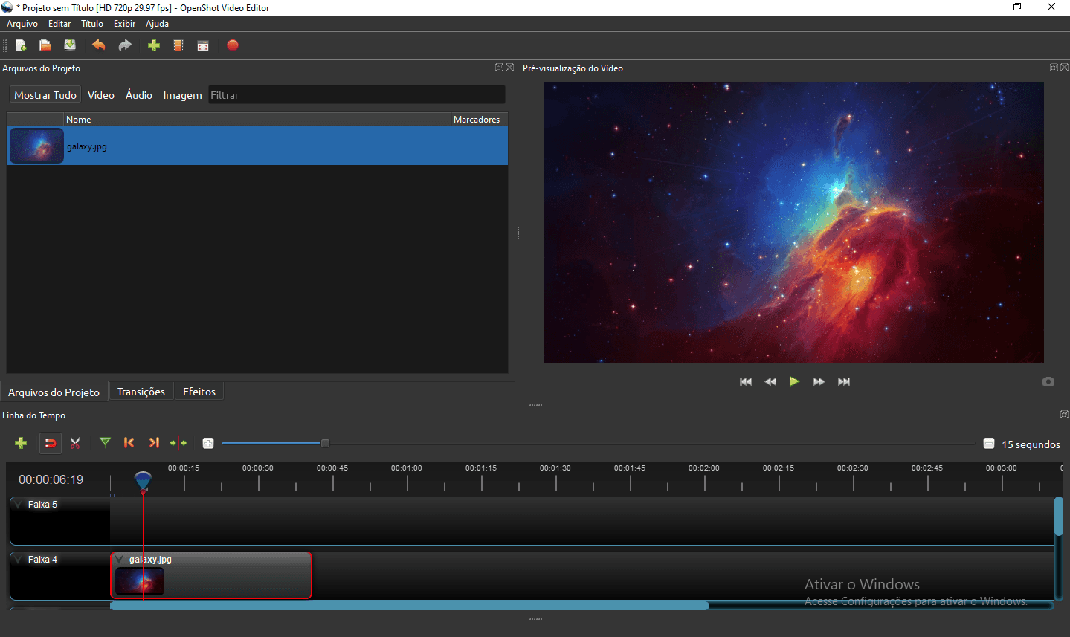Open project using the folder icon
Viewport: 1070px width, 637px height.
point(45,45)
